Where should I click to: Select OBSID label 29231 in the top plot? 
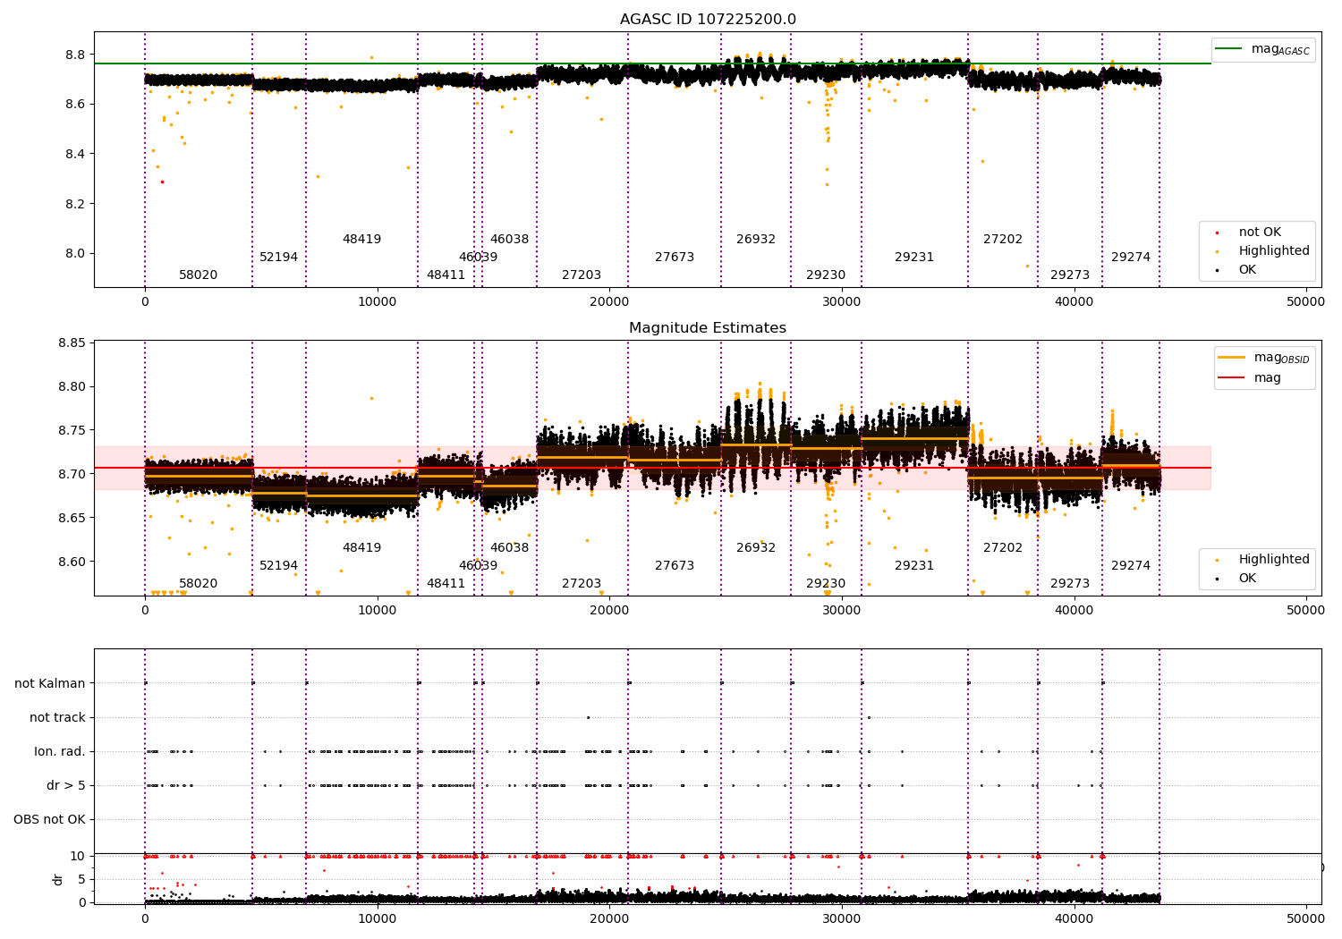[x=914, y=258]
